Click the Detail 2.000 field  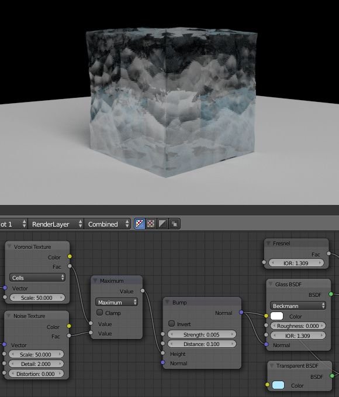pyautogui.click(x=36, y=364)
